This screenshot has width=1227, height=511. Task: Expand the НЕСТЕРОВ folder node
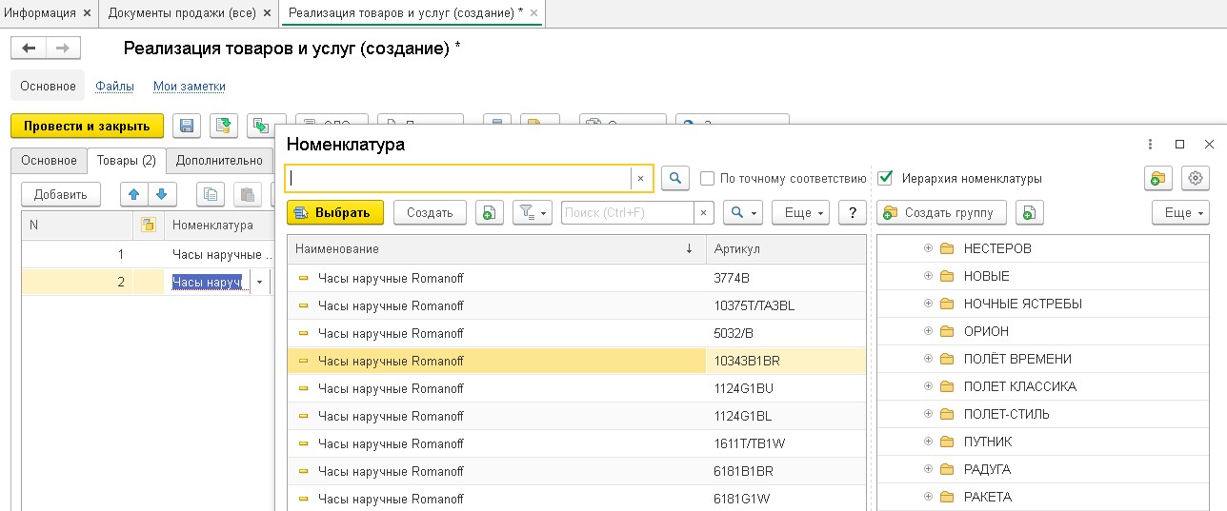coord(928,248)
